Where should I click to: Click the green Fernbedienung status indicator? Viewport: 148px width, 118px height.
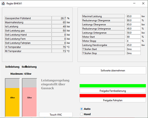tap(113, 86)
